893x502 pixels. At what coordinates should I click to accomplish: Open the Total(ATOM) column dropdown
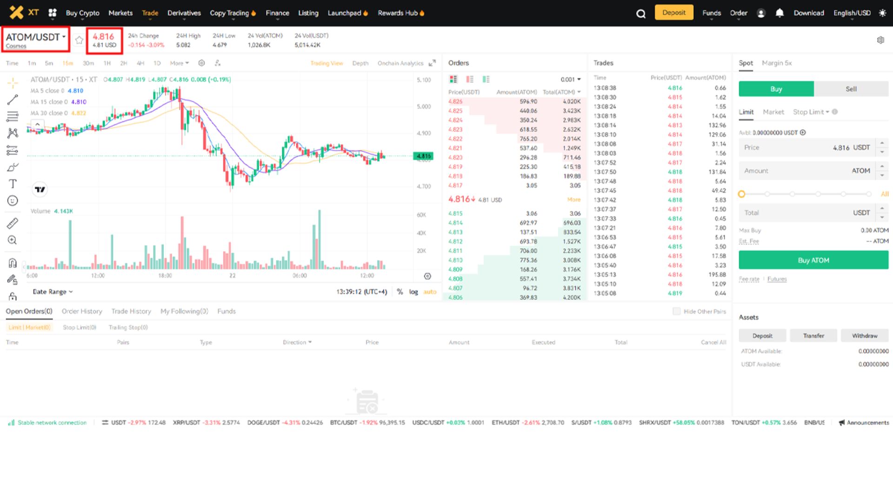[562, 92]
